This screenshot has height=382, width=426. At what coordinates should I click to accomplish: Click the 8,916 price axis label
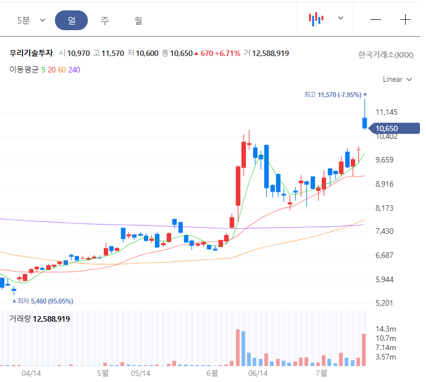pyautogui.click(x=384, y=184)
